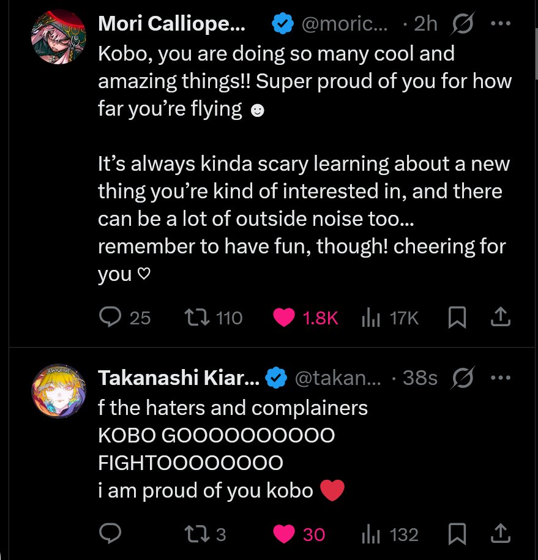View analytics on Mori Calliope's tweet

371,317
